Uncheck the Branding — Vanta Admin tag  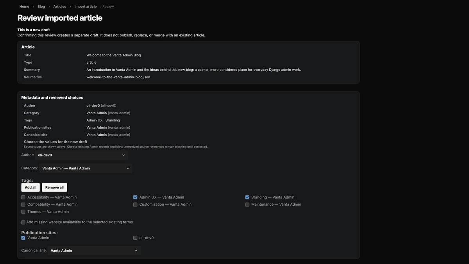point(247,198)
